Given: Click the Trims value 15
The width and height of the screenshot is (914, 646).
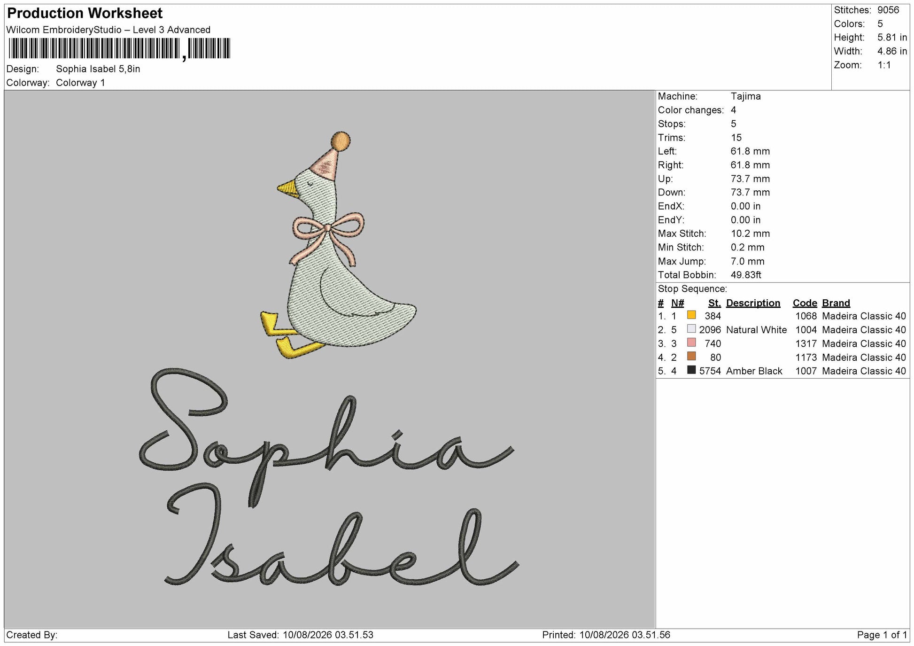Looking at the screenshot, I should (x=736, y=138).
